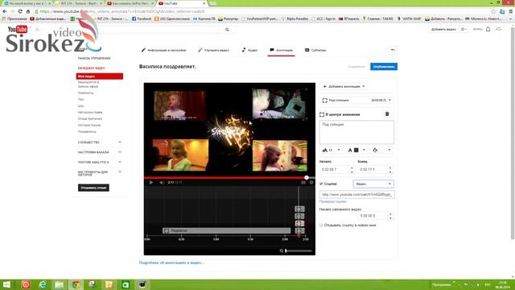Play the video in the editor
Screen dimensions: 515x290
click(x=151, y=183)
